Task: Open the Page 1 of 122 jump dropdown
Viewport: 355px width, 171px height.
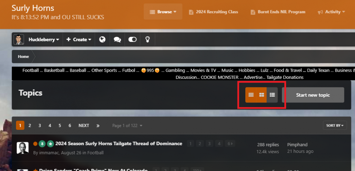Action: (x=127, y=125)
